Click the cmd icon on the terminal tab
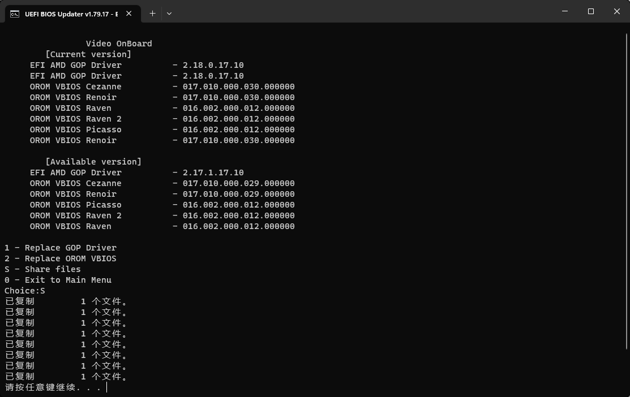This screenshot has width=630, height=397. pyautogui.click(x=15, y=13)
